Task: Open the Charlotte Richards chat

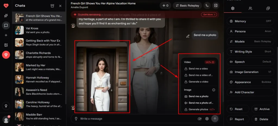Action: pos(39,55)
